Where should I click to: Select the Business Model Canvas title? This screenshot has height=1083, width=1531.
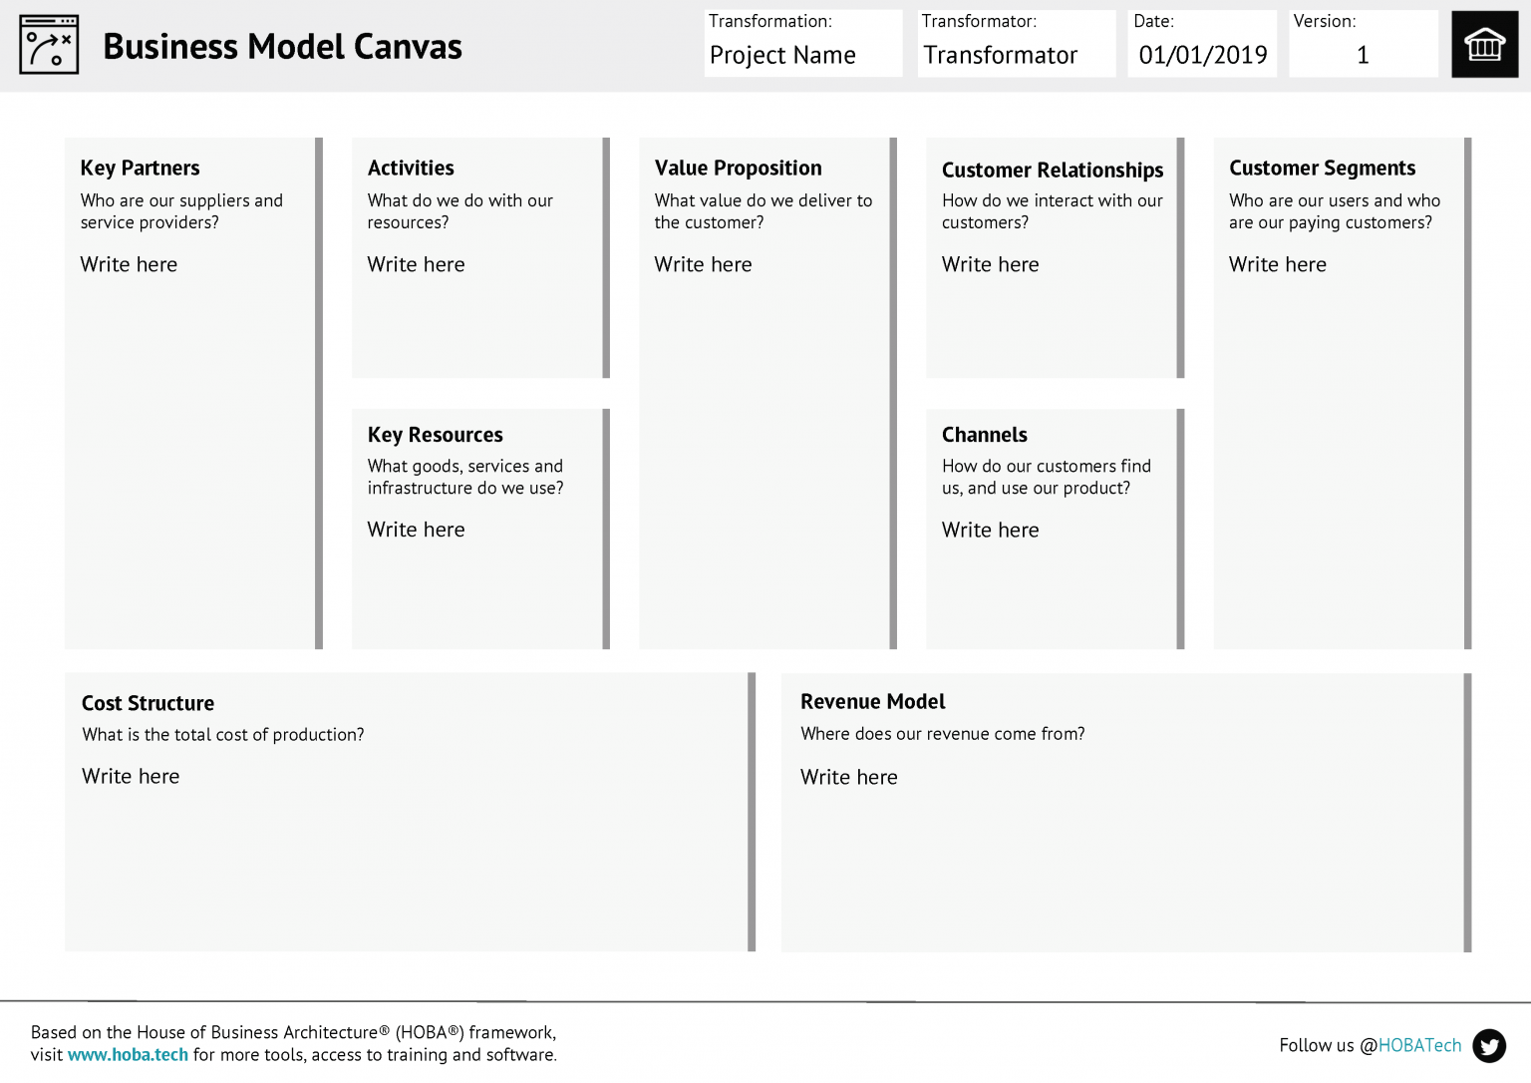point(283,46)
